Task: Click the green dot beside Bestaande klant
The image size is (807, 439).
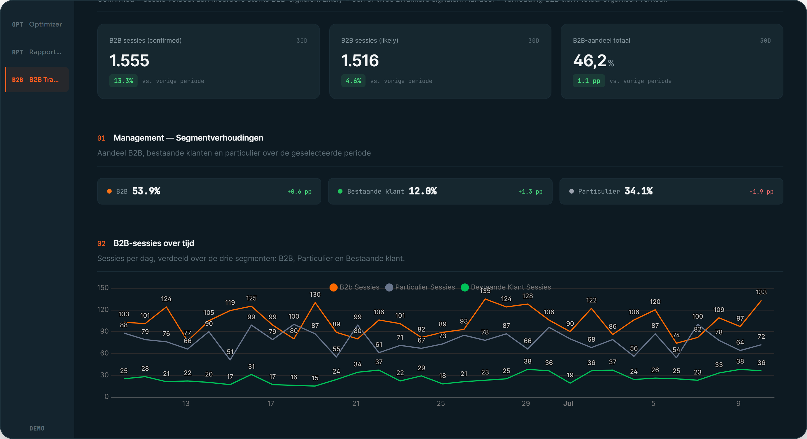Action: pyautogui.click(x=340, y=191)
